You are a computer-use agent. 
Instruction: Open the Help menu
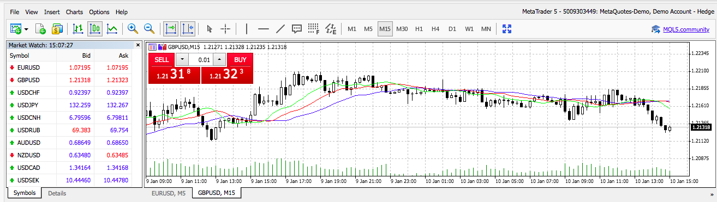(x=122, y=11)
